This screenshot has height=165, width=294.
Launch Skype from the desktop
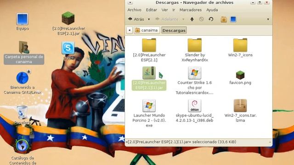(68, 48)
